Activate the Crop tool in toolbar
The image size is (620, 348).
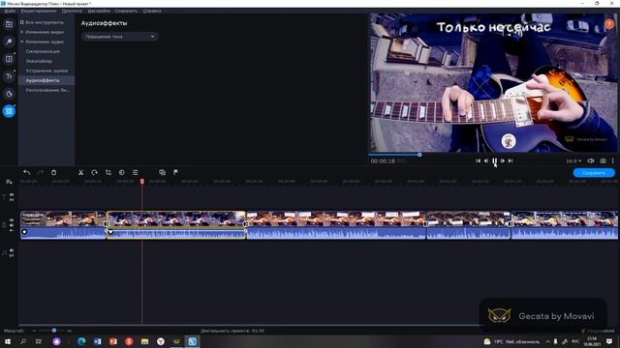click(x=108, y=172)
